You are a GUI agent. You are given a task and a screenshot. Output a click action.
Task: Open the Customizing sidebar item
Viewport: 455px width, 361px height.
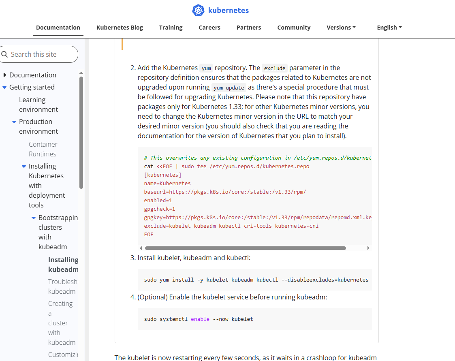[x=63, y=355]
